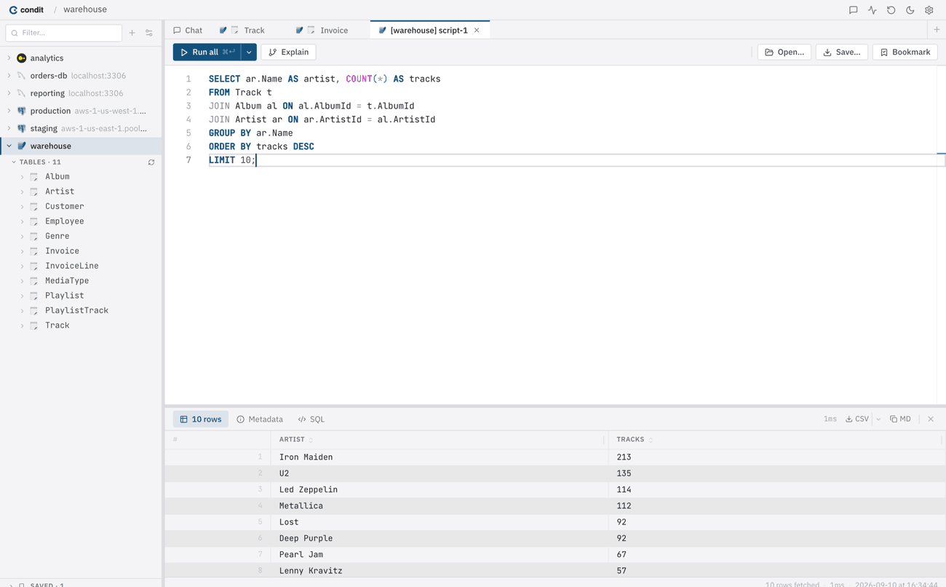
Task: Bookmark the current script
Action: [905, 52]
